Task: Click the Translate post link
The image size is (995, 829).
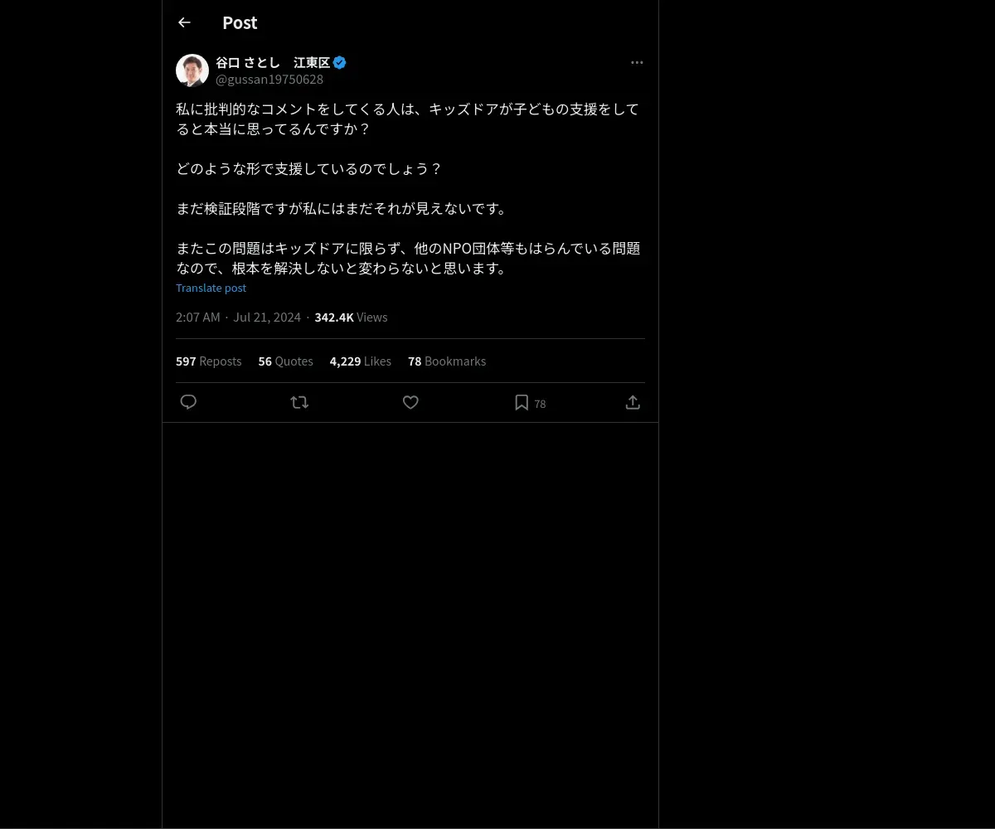Action: tap(211, 288)
